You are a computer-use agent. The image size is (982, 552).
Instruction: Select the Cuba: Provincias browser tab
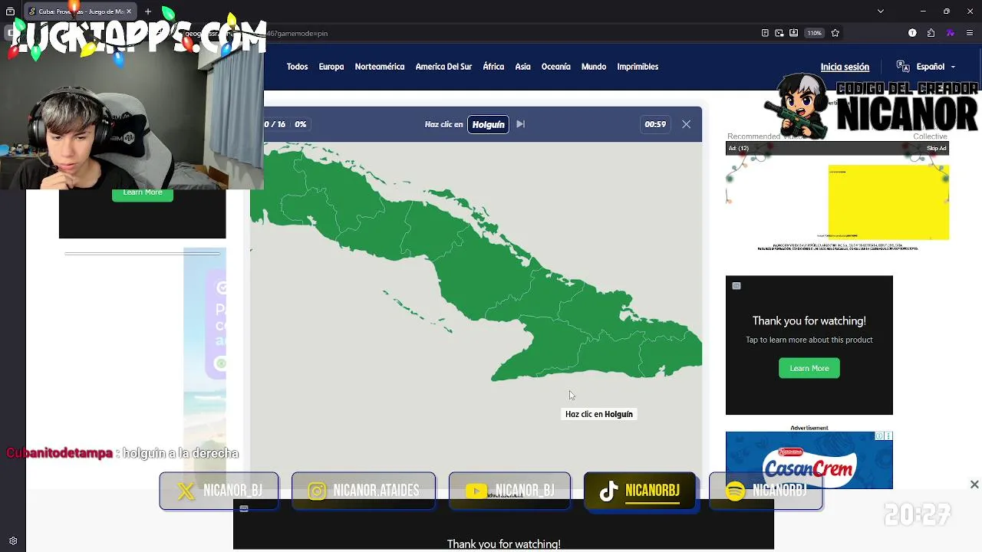pyautogui.click(x=81, y=11)
